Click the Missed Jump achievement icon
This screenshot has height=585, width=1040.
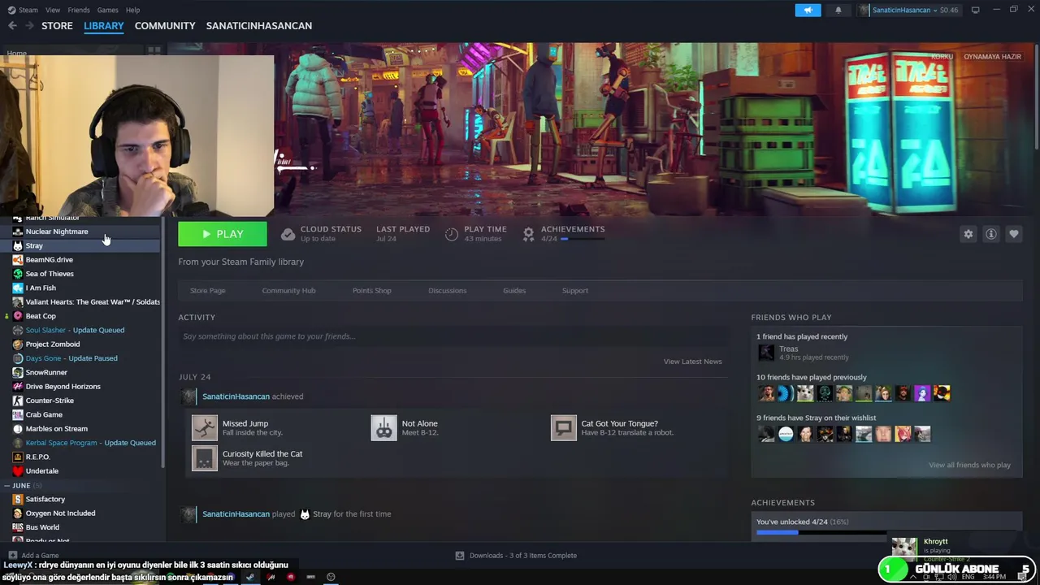(205, 427)
